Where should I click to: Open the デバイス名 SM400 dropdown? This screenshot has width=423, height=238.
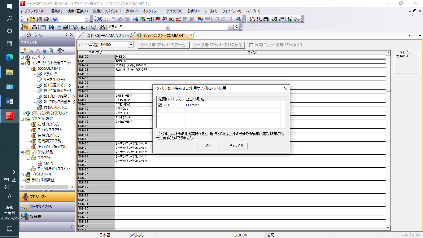[x=131, y=45]
